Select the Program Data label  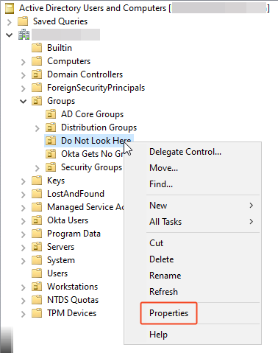click(74, 234)
